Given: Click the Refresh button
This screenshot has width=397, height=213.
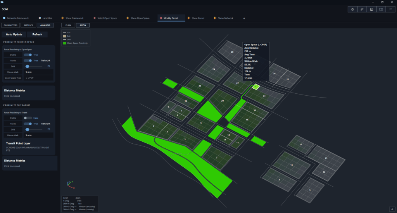Looking at the screenshot, I should pyautogui.click(x=37, y=34).
